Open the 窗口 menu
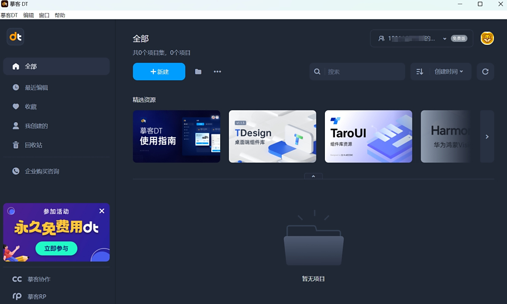 (44, 15)
